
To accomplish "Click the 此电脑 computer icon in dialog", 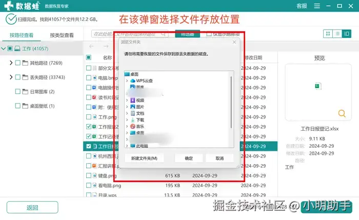I will pyautogui.click(x=133, y=146).
